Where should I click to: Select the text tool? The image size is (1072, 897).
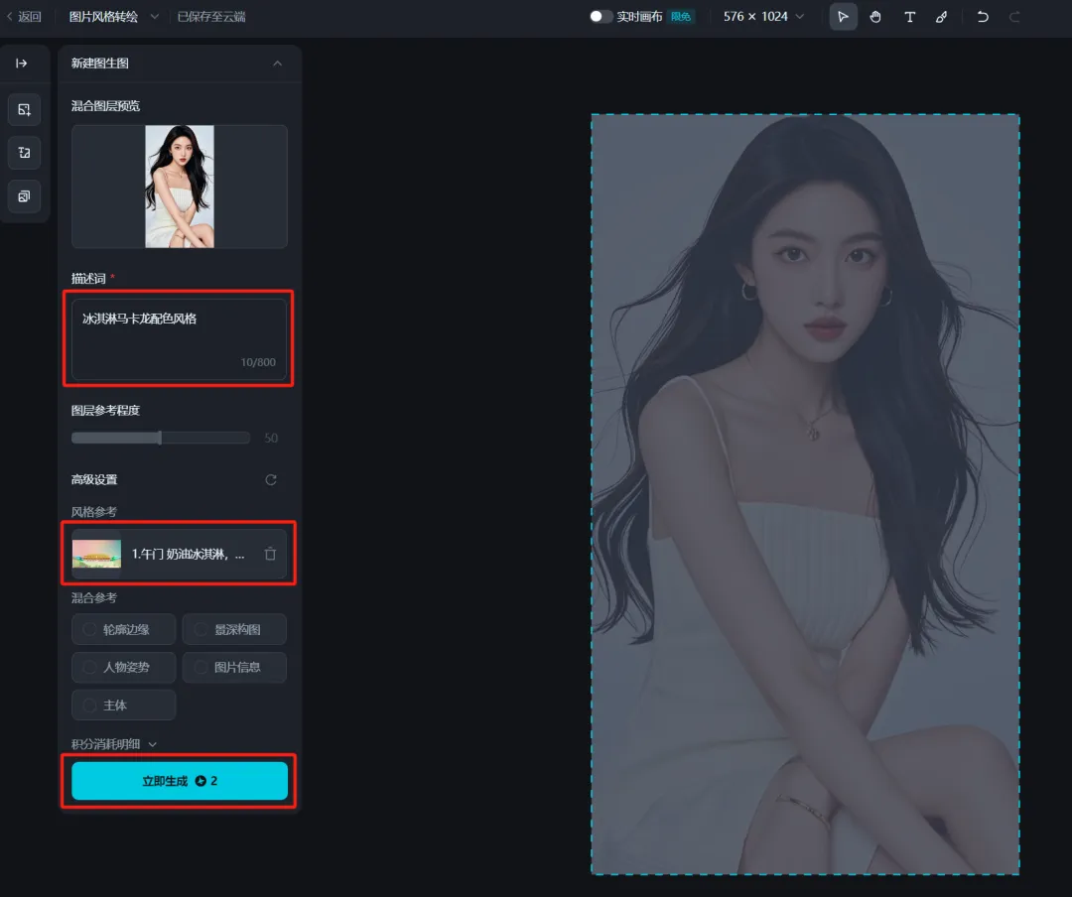[x=909, y=17]
